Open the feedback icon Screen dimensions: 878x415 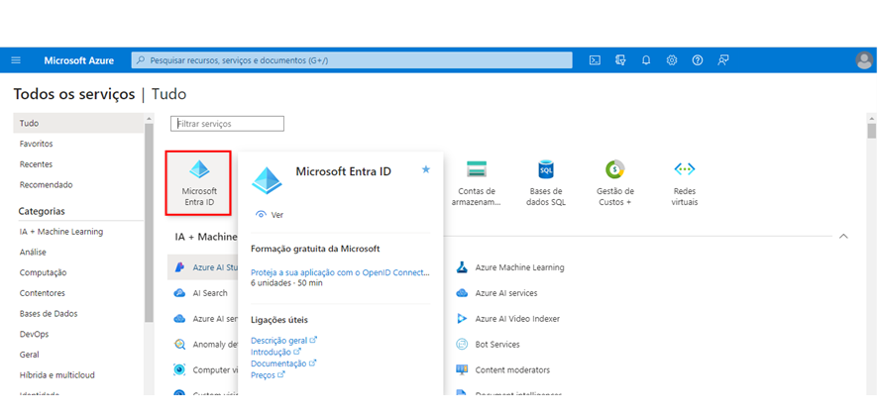(x=722, y=60)
